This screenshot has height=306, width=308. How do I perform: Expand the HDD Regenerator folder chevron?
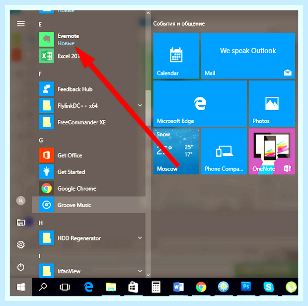(140, 238)
